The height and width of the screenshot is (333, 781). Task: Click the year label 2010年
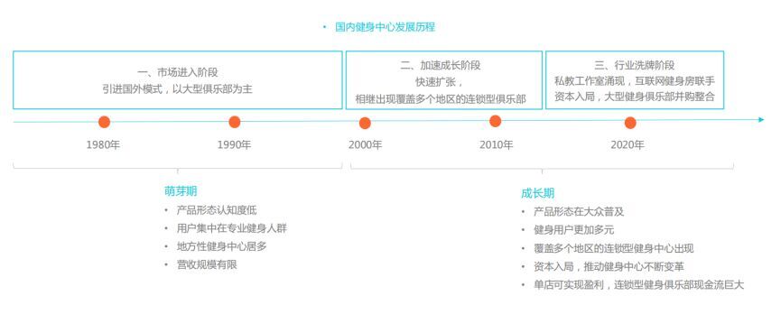tap(496, 145)
